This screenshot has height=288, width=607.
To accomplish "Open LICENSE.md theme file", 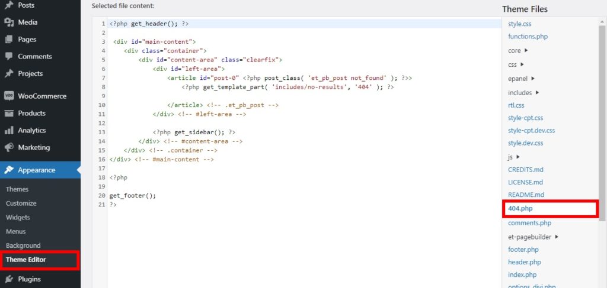I will click(x=525, y=182).
